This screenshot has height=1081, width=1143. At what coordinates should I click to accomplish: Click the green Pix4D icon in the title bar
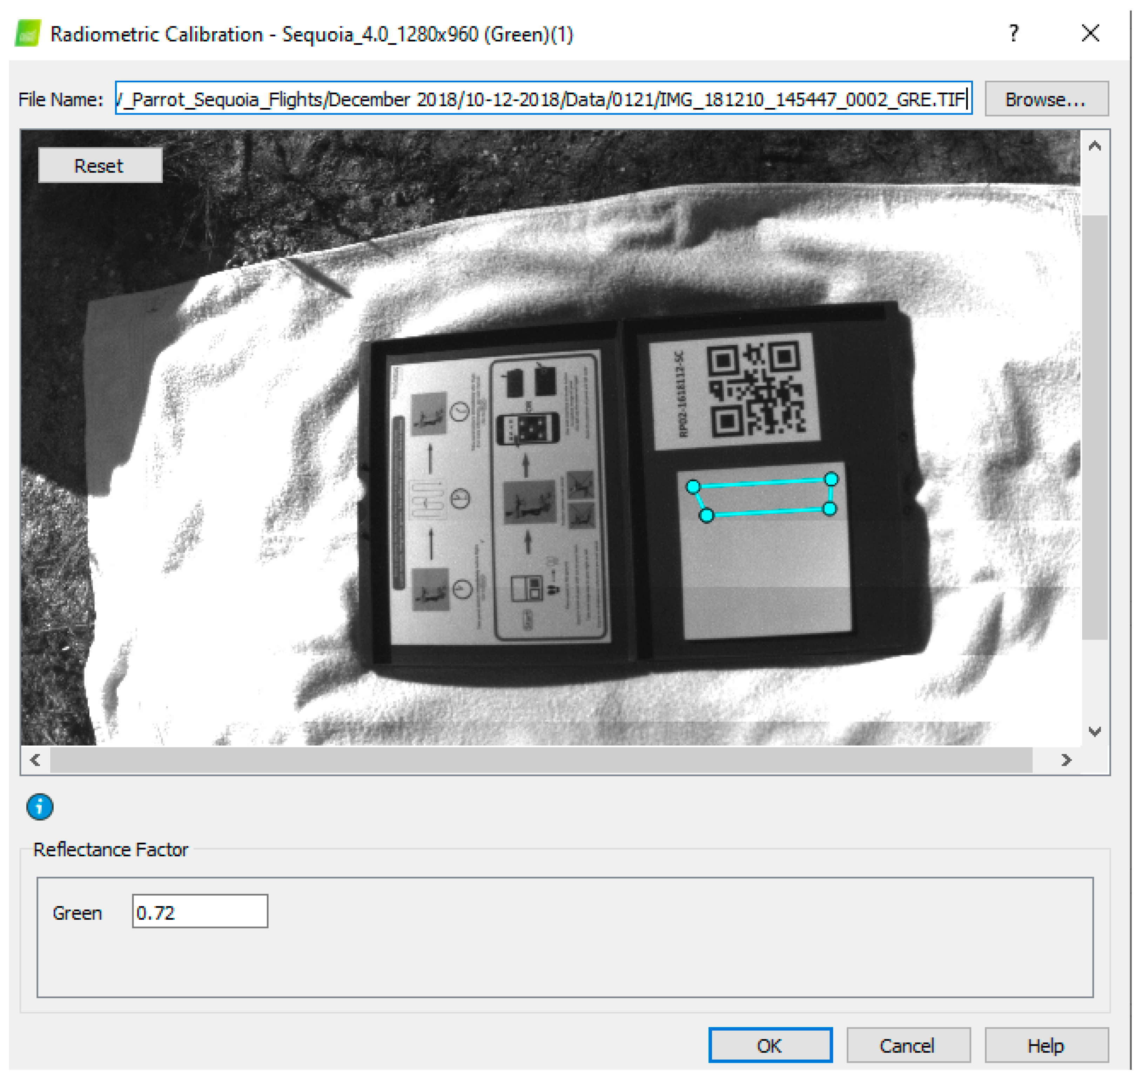click(x=27, y=33)
